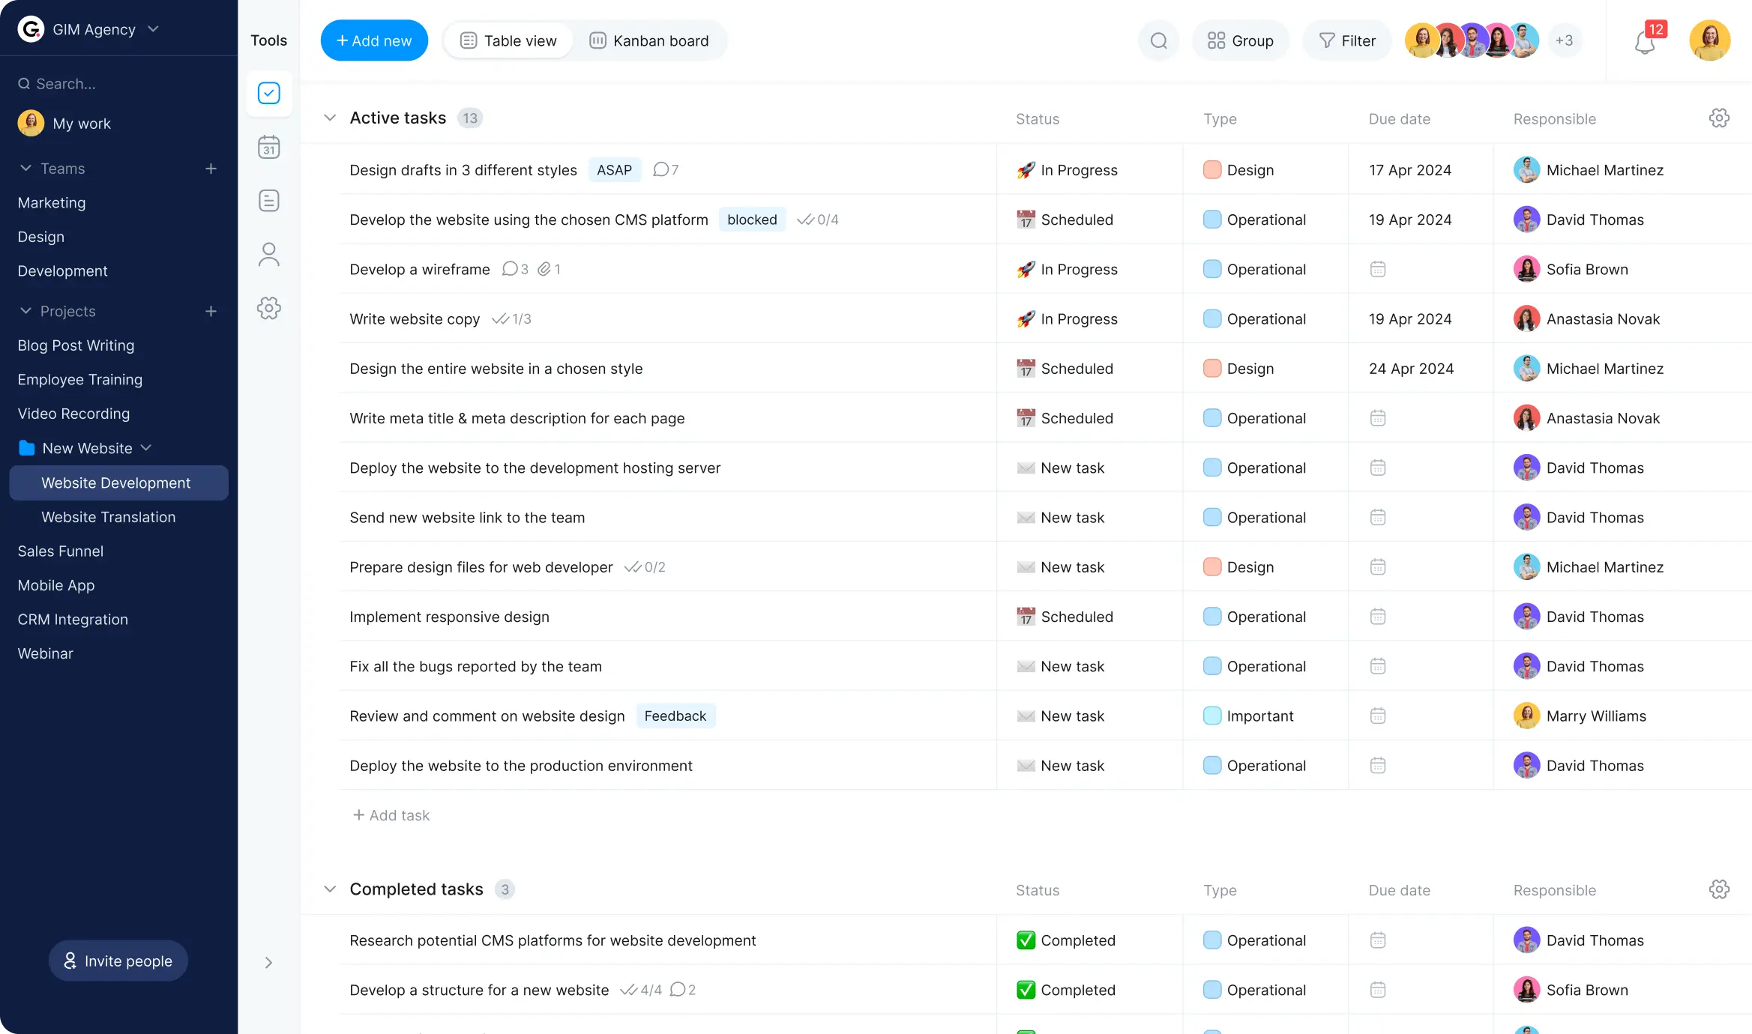Image resolution: width=1752 pixels, height=1034 pixels.
Task: Click responsible Marry Williams
Action: 1580,716
